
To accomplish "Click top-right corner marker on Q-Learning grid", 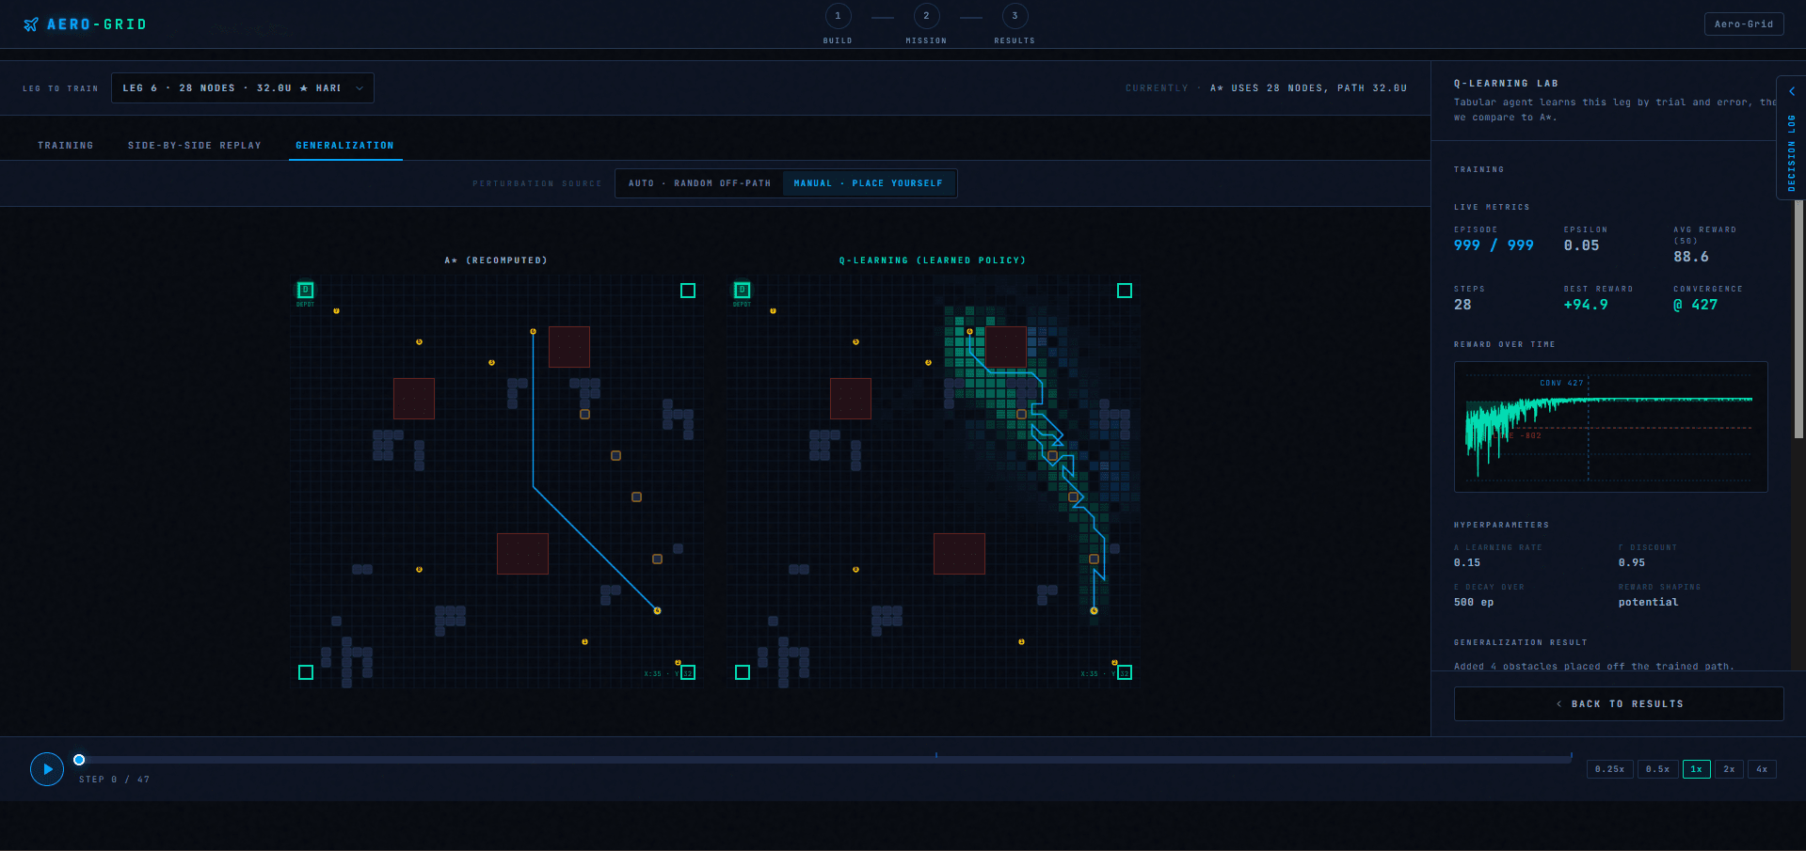I will tap(1125, 291).
